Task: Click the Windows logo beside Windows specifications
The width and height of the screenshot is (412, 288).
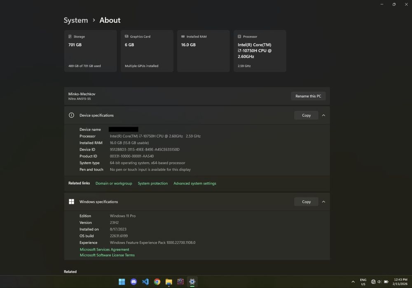Action: pos(71,201)
